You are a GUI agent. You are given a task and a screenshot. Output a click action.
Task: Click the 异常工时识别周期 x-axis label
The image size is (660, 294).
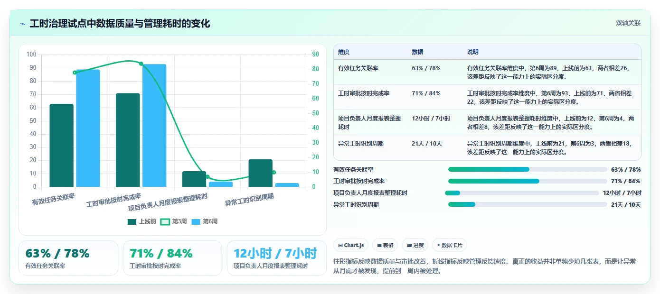pos(249,200)
